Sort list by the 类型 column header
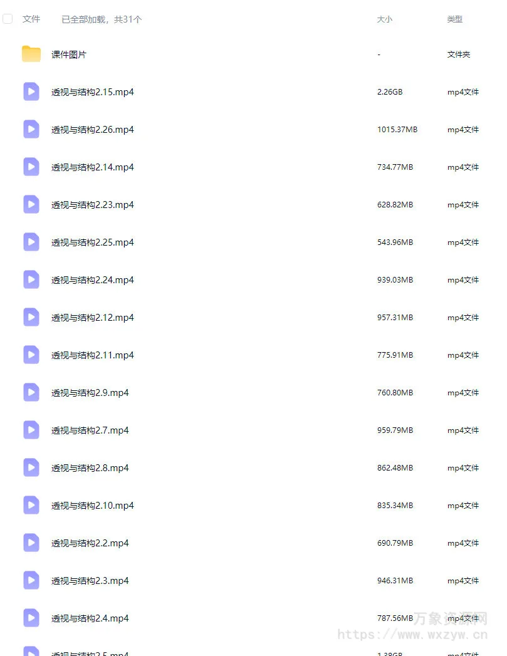Image resolution: width=507 pixels, height=656 pixels. pyautogui.click(x=455, y=19)
